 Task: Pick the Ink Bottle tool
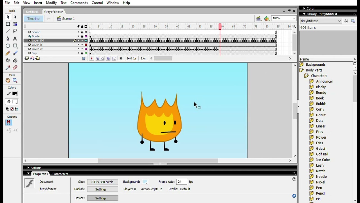coord(8,60)
